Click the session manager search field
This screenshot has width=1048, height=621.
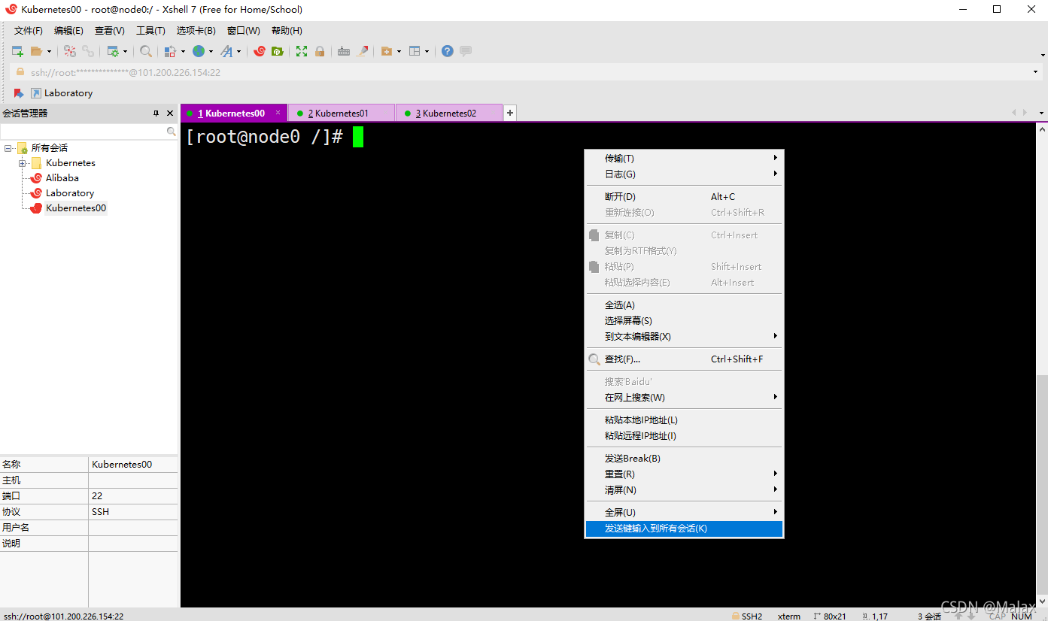pyautogui.click(x=83, y=132)
